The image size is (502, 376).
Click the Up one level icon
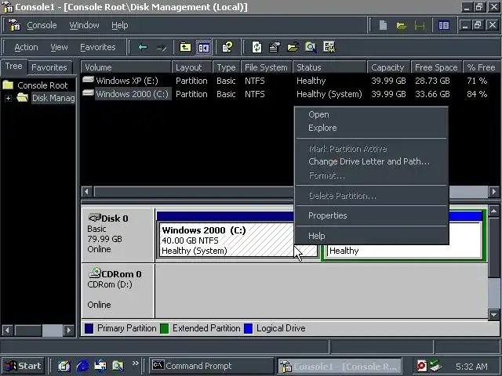(185, 47)
